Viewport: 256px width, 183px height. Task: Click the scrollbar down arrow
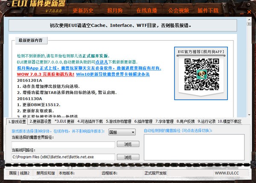[x=249, y=115]
